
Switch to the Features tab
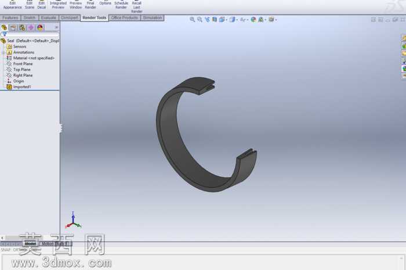pos(10,17)
